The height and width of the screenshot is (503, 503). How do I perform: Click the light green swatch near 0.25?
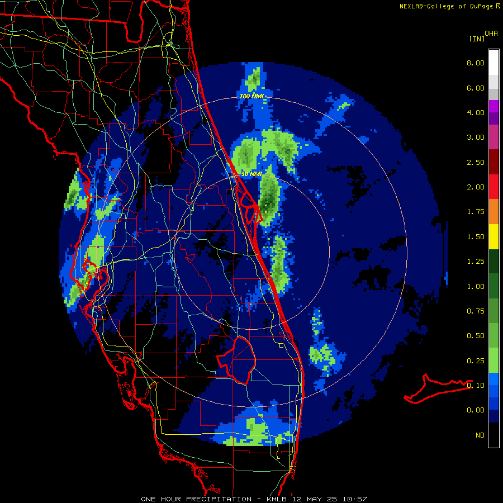coord(493,360)
